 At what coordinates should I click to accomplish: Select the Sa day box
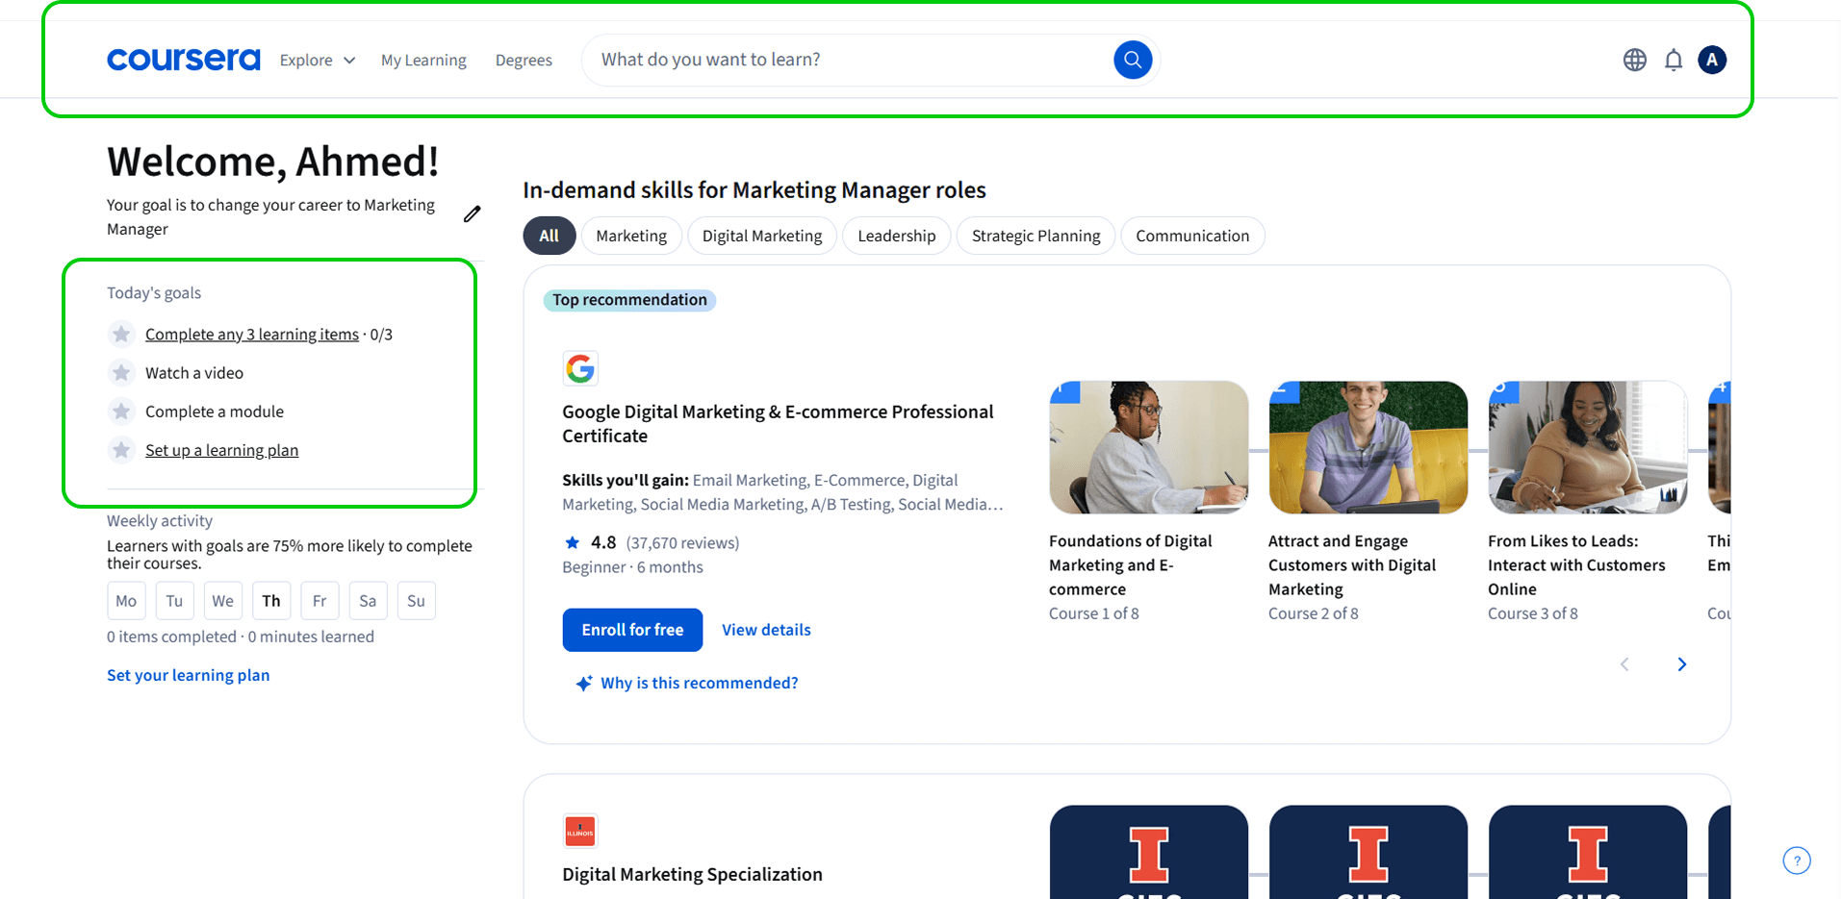pos(368,601)
